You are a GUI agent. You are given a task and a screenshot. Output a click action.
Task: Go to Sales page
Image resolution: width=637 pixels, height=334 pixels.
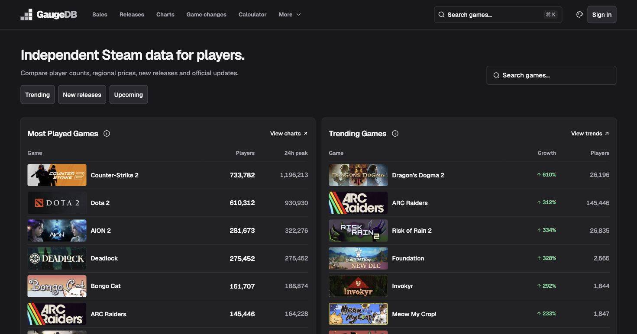click(100, 15)
